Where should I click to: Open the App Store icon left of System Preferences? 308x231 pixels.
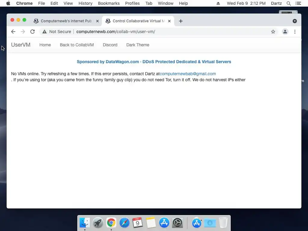(x=164, y=223)
